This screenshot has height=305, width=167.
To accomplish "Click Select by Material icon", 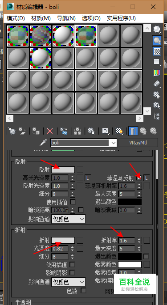I will click(x=157, y=106).
